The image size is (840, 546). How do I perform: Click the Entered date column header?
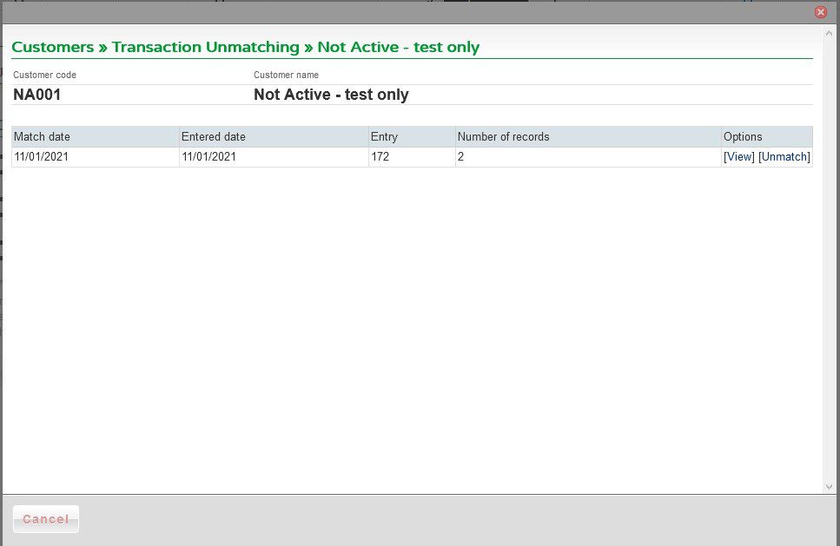[274, 136]
